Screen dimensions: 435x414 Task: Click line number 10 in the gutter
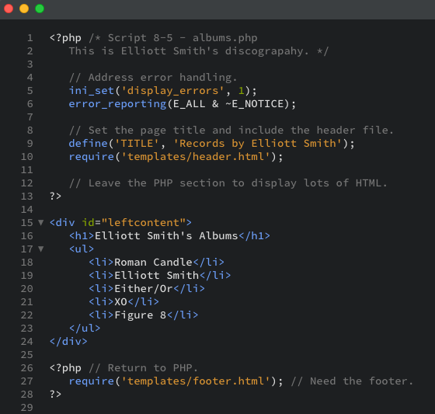click(27, 156)
